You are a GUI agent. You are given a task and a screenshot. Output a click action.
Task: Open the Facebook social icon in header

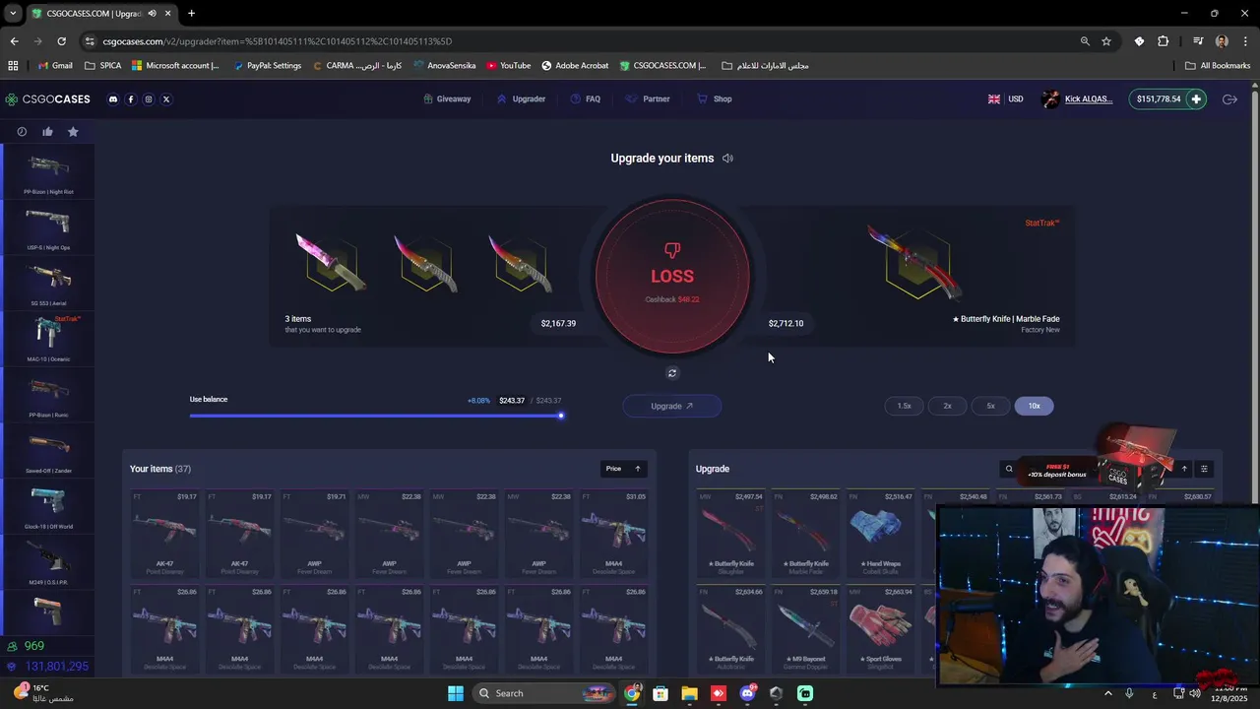pos(131,99)
